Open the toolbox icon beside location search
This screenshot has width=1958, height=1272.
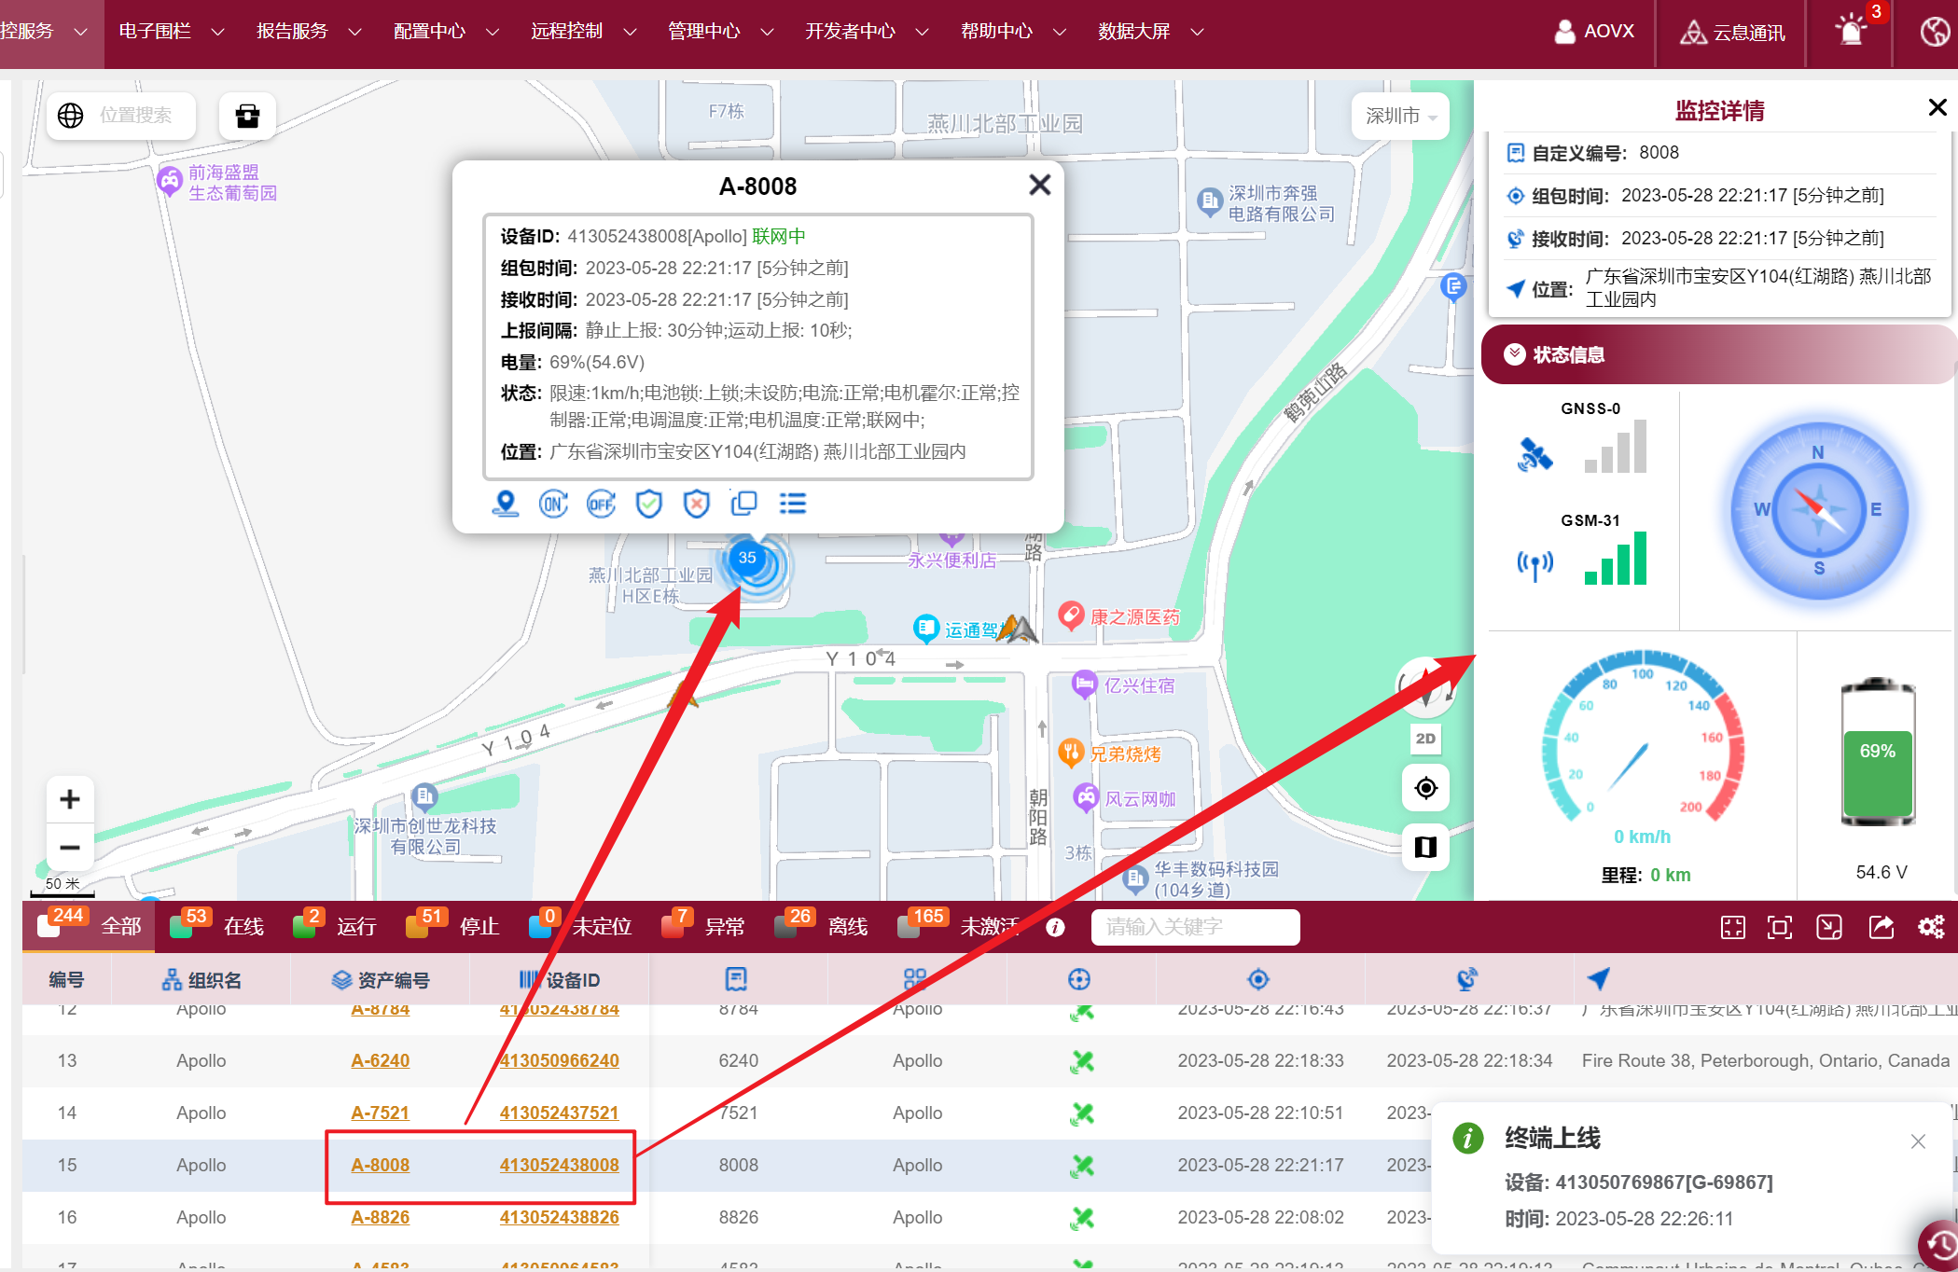247,116
